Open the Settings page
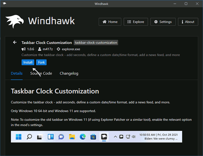Viewport: 203px width, 156px height. click(163, 22)
